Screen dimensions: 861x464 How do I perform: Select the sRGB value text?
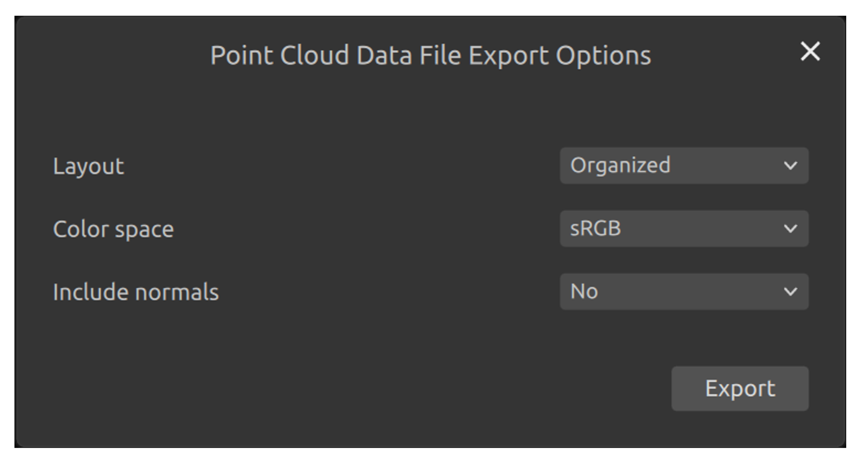pyautogui.click(x=596, y=229)
